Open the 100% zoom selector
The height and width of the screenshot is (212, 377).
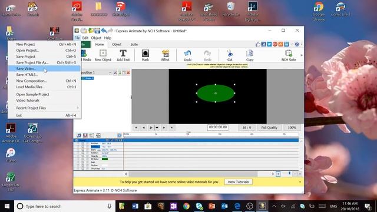[x=292, y=128]
